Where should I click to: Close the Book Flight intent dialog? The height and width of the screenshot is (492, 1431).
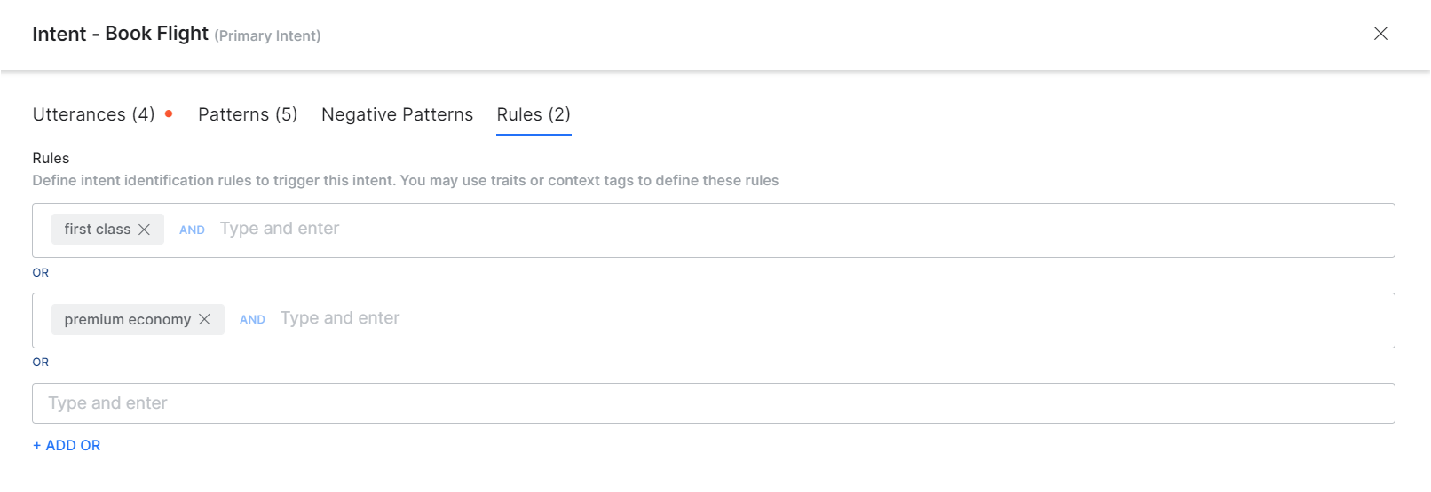[x=1380, y=34]
